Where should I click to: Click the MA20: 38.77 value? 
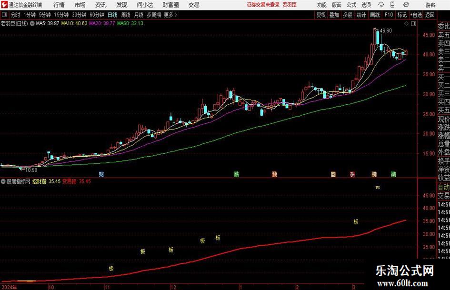tap(102, 23)
